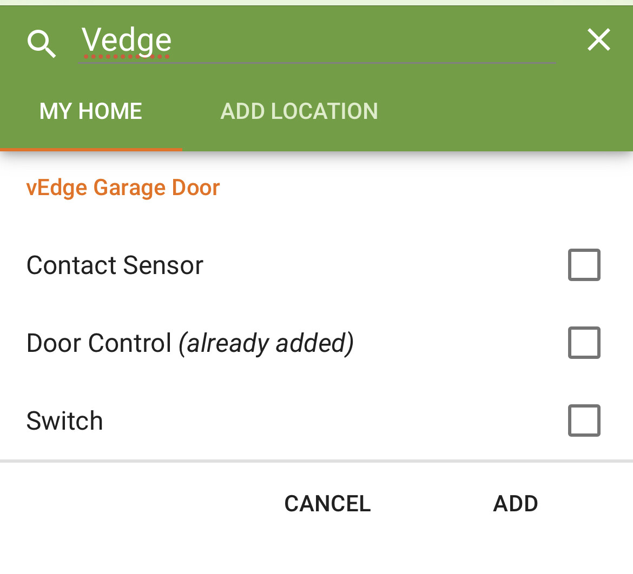Select the vEdge Garage Door header

pos(123,188)
